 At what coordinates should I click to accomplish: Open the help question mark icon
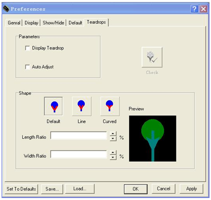click(194, 9)
